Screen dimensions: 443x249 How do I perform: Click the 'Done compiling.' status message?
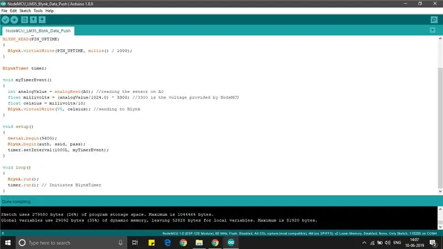pyautogui.click(x=17, y=201)
